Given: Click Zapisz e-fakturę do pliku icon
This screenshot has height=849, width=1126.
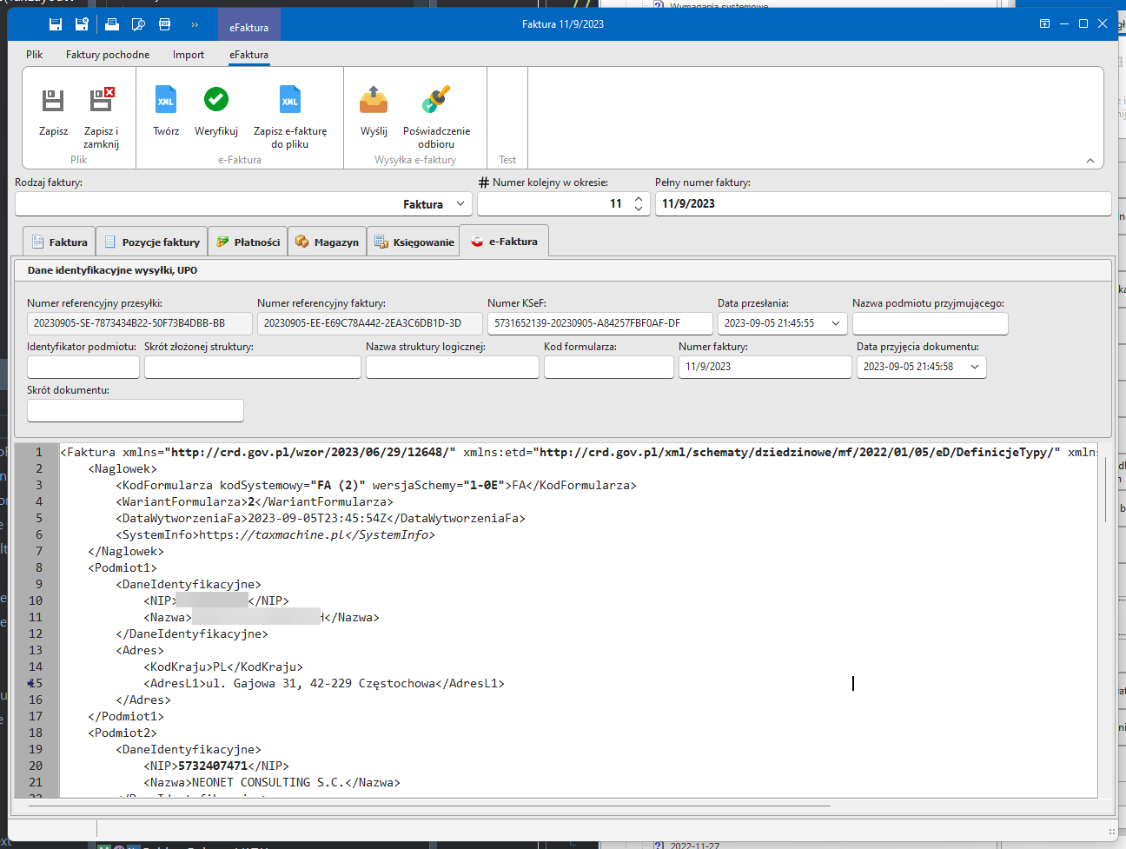Looking at the screenshot, I should [x=290, y=102].
